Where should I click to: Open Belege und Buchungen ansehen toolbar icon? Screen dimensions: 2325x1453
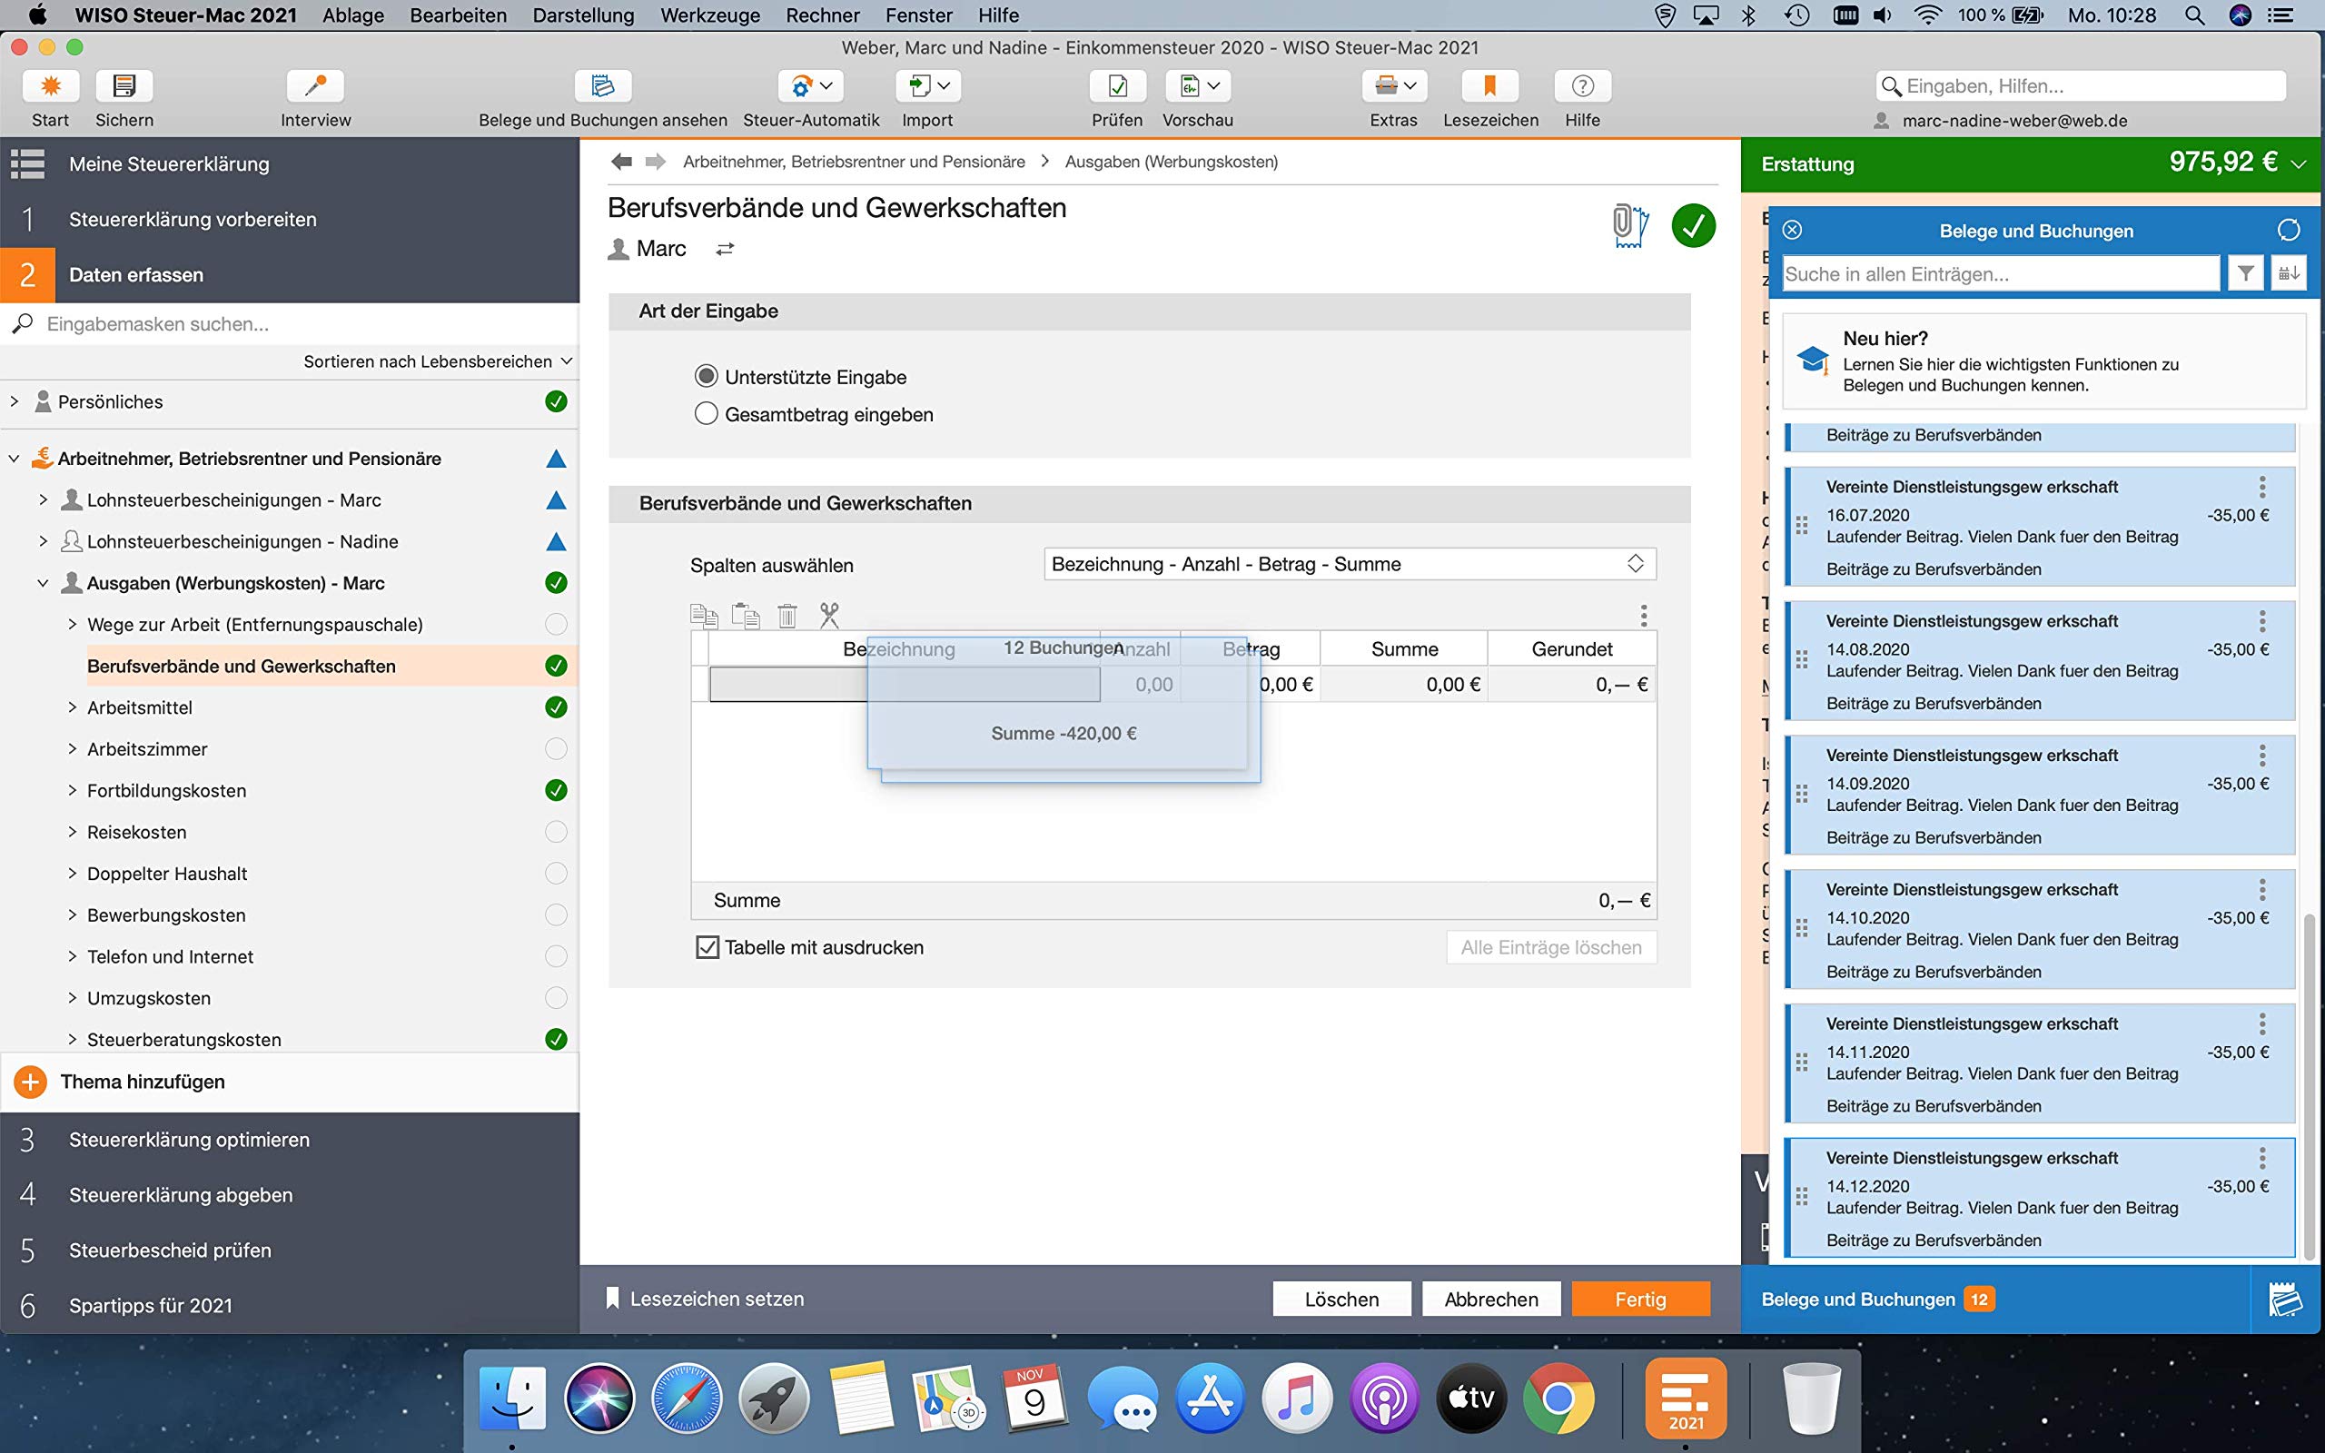click(602, 86)
